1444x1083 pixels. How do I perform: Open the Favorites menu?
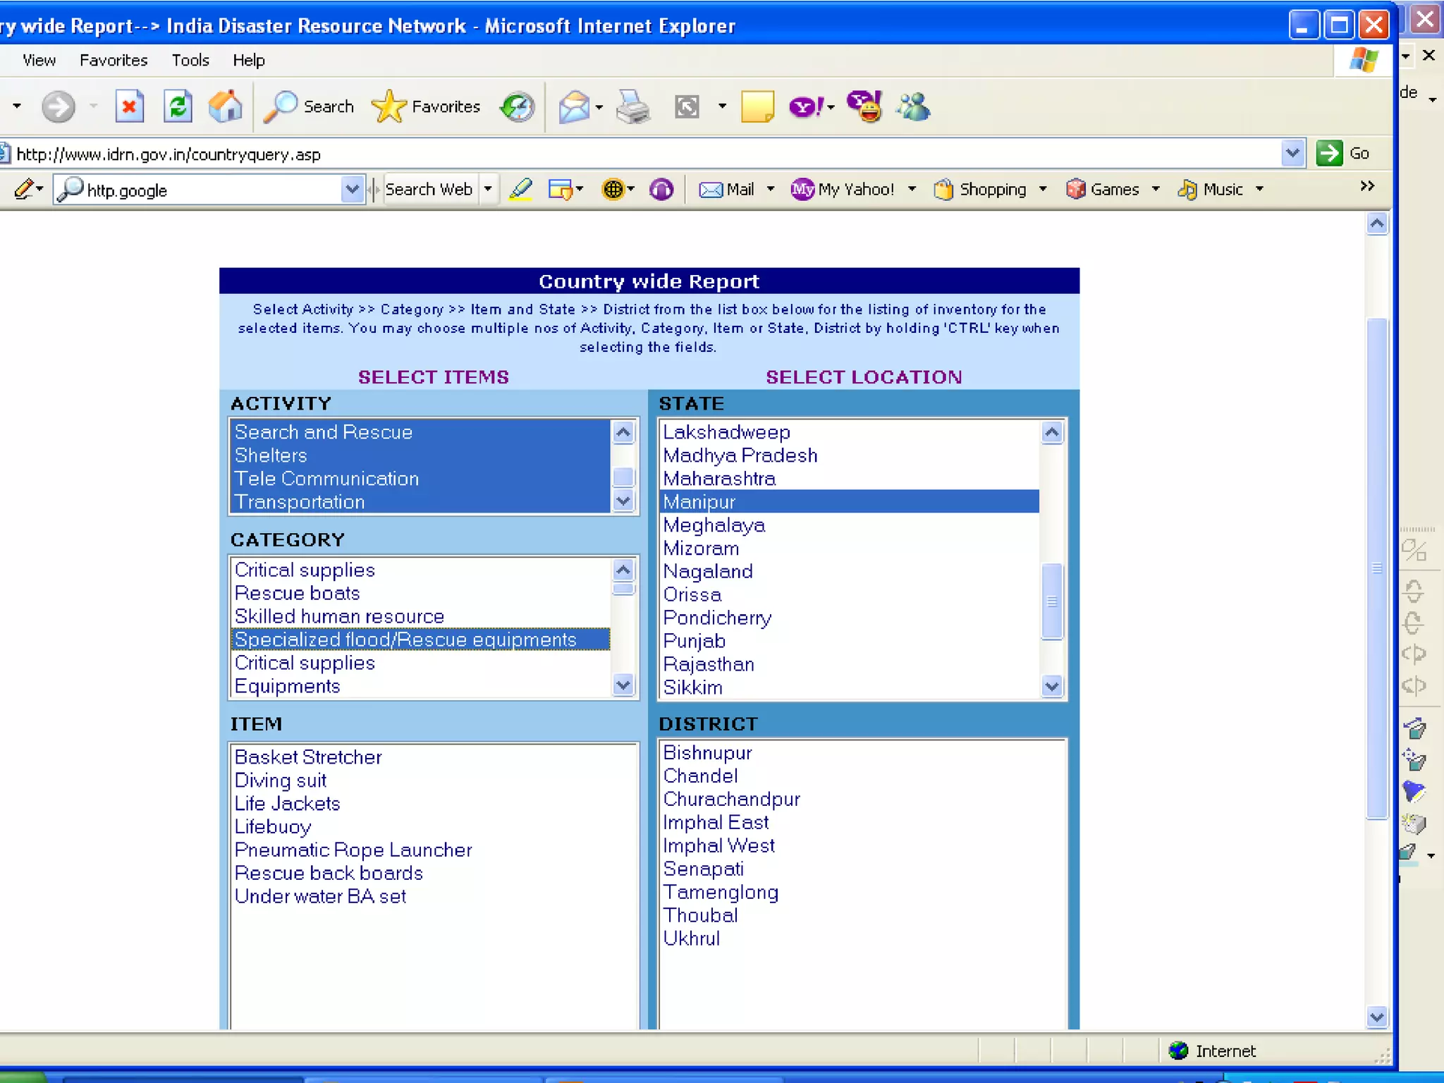(114, 61)
